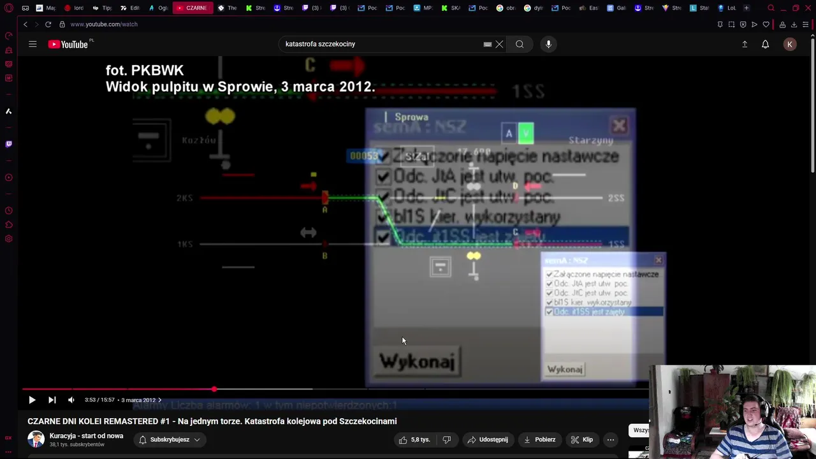Screen dimensions: 816x459
Task: Download video with Pobierz button
Action: [539, 439]
